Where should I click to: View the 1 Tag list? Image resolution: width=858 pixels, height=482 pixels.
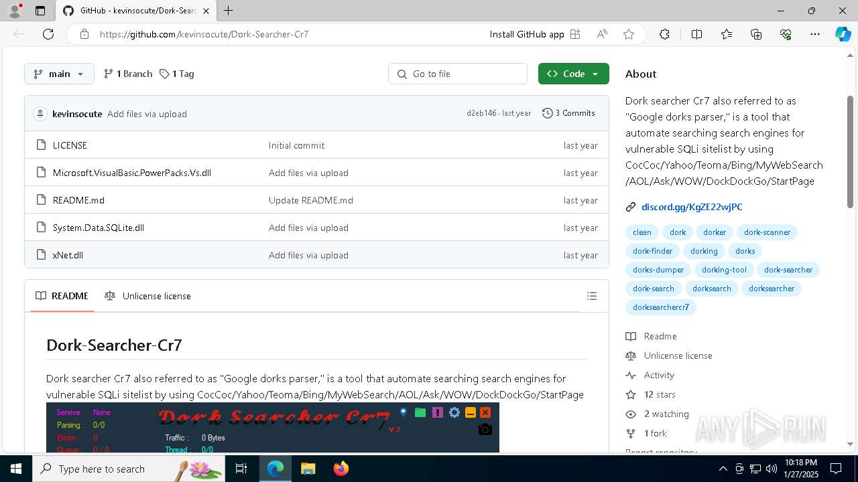click(x=177, y=74)
